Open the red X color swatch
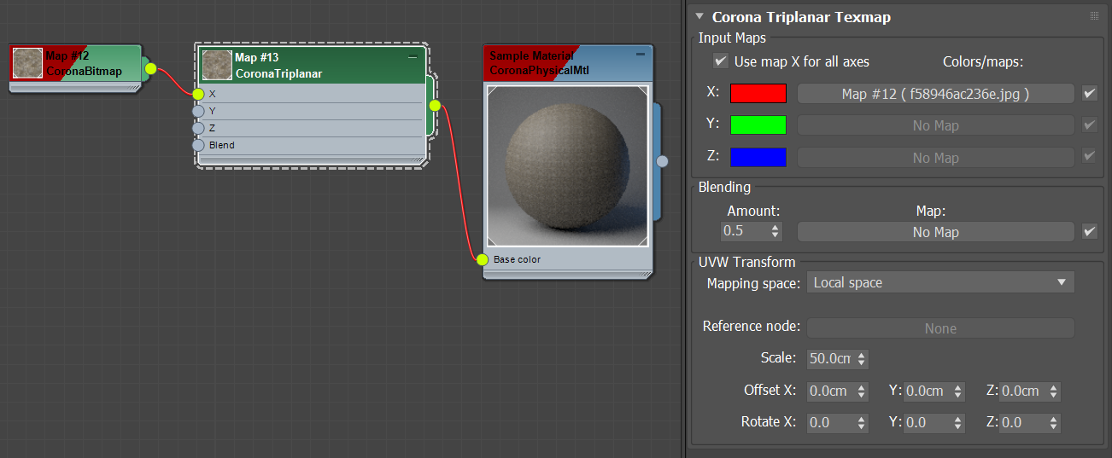The width and height of the screenshot is (1112, 458). tap(758, 93)
